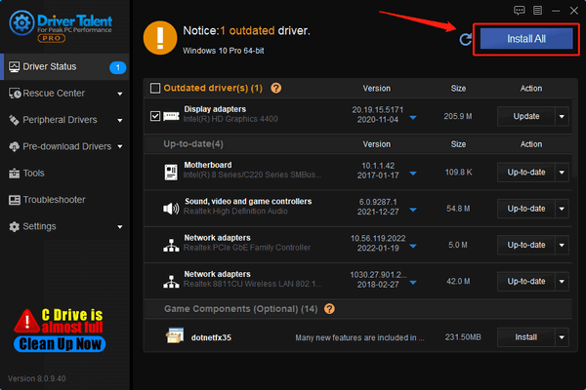This screenshot has width=586, height=390.
Task: Click the Install All button
Action: click(526, 39)
